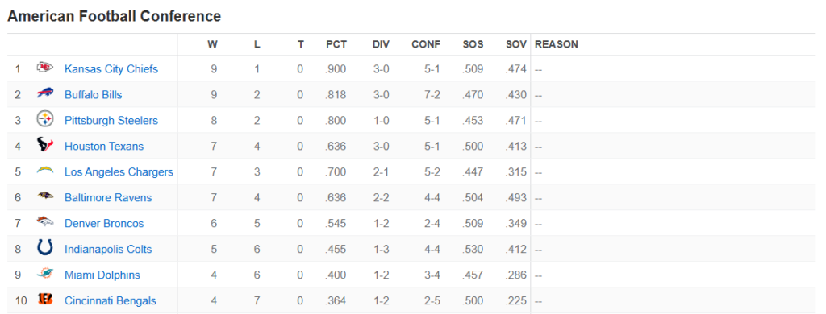The height and width of the screenshot is (314, 826).
Task: Click the SOS column header
Action: (x=473, y=45)
